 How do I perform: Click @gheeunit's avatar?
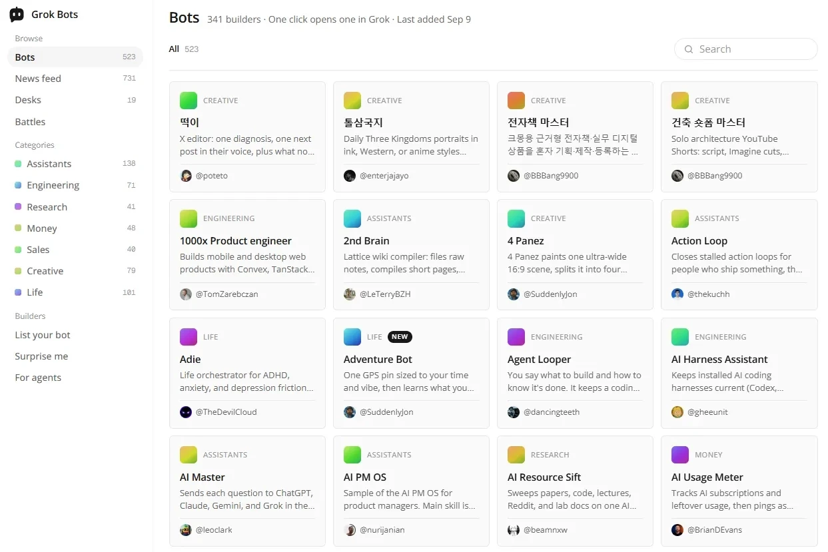click(x=677, y=412)
